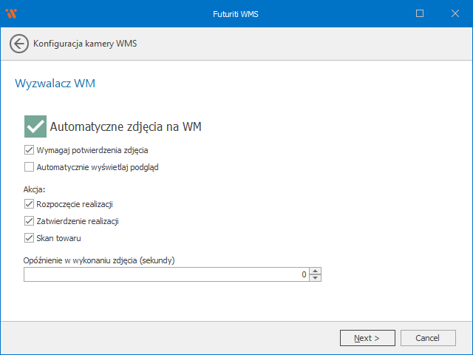Click the Konfiguracja kamery WMS header text
Viewport: 473px width, 355px height.
point(85,44)
